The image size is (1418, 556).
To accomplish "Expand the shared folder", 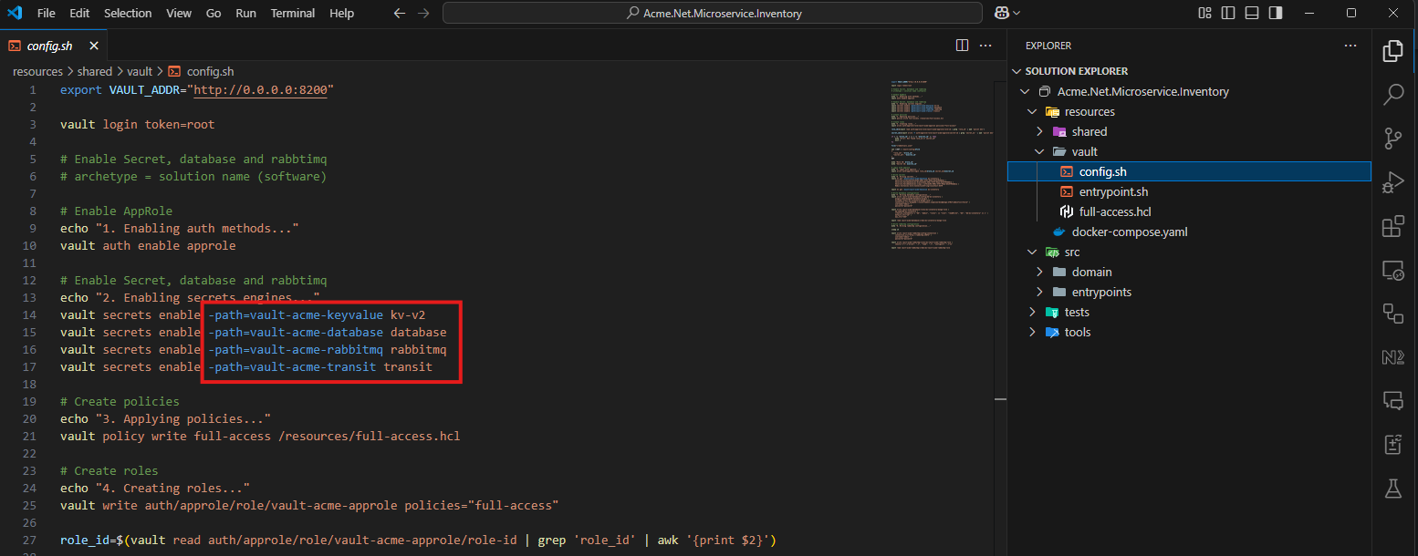I will [1039, 131].
